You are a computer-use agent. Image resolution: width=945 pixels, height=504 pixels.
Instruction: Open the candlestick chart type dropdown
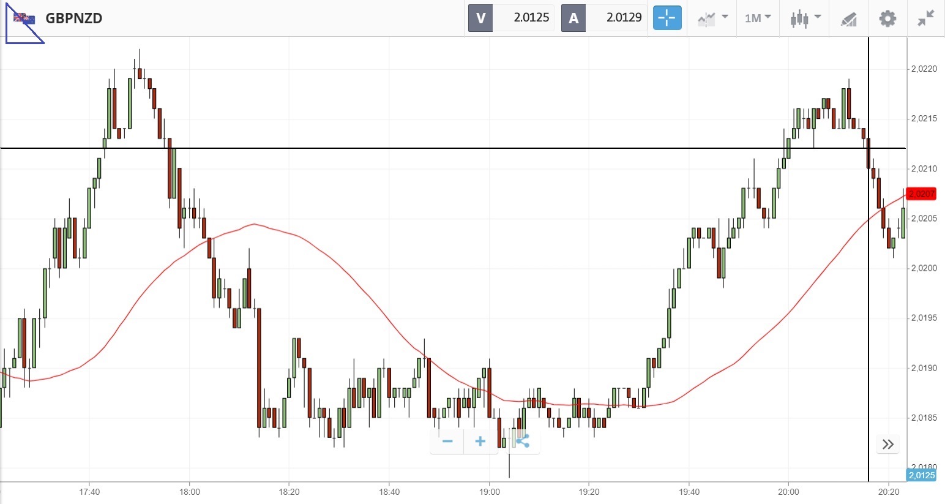point(804,18)
